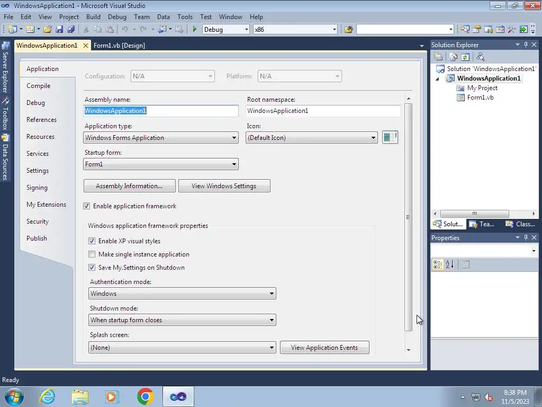Image resolution: width=542 pixels, height=407 pixels.
Task: Click View Class Diagram icon
Action: [481, 57]
